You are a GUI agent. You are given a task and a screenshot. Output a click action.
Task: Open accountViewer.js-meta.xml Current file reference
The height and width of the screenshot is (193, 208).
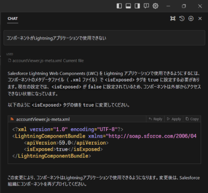[46, 61]
